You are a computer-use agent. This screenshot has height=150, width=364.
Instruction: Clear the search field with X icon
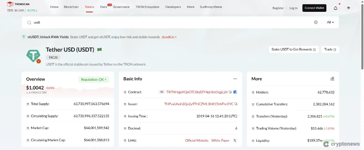click(316, 22)
